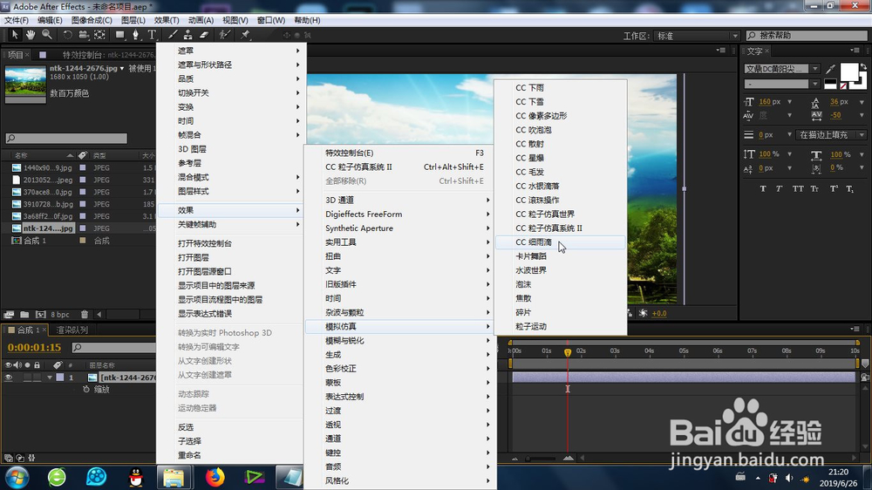This screenshot has height=490, width=872.
Task: Toggle layer switches pane at timeline bottom
Action: point(9,458)
